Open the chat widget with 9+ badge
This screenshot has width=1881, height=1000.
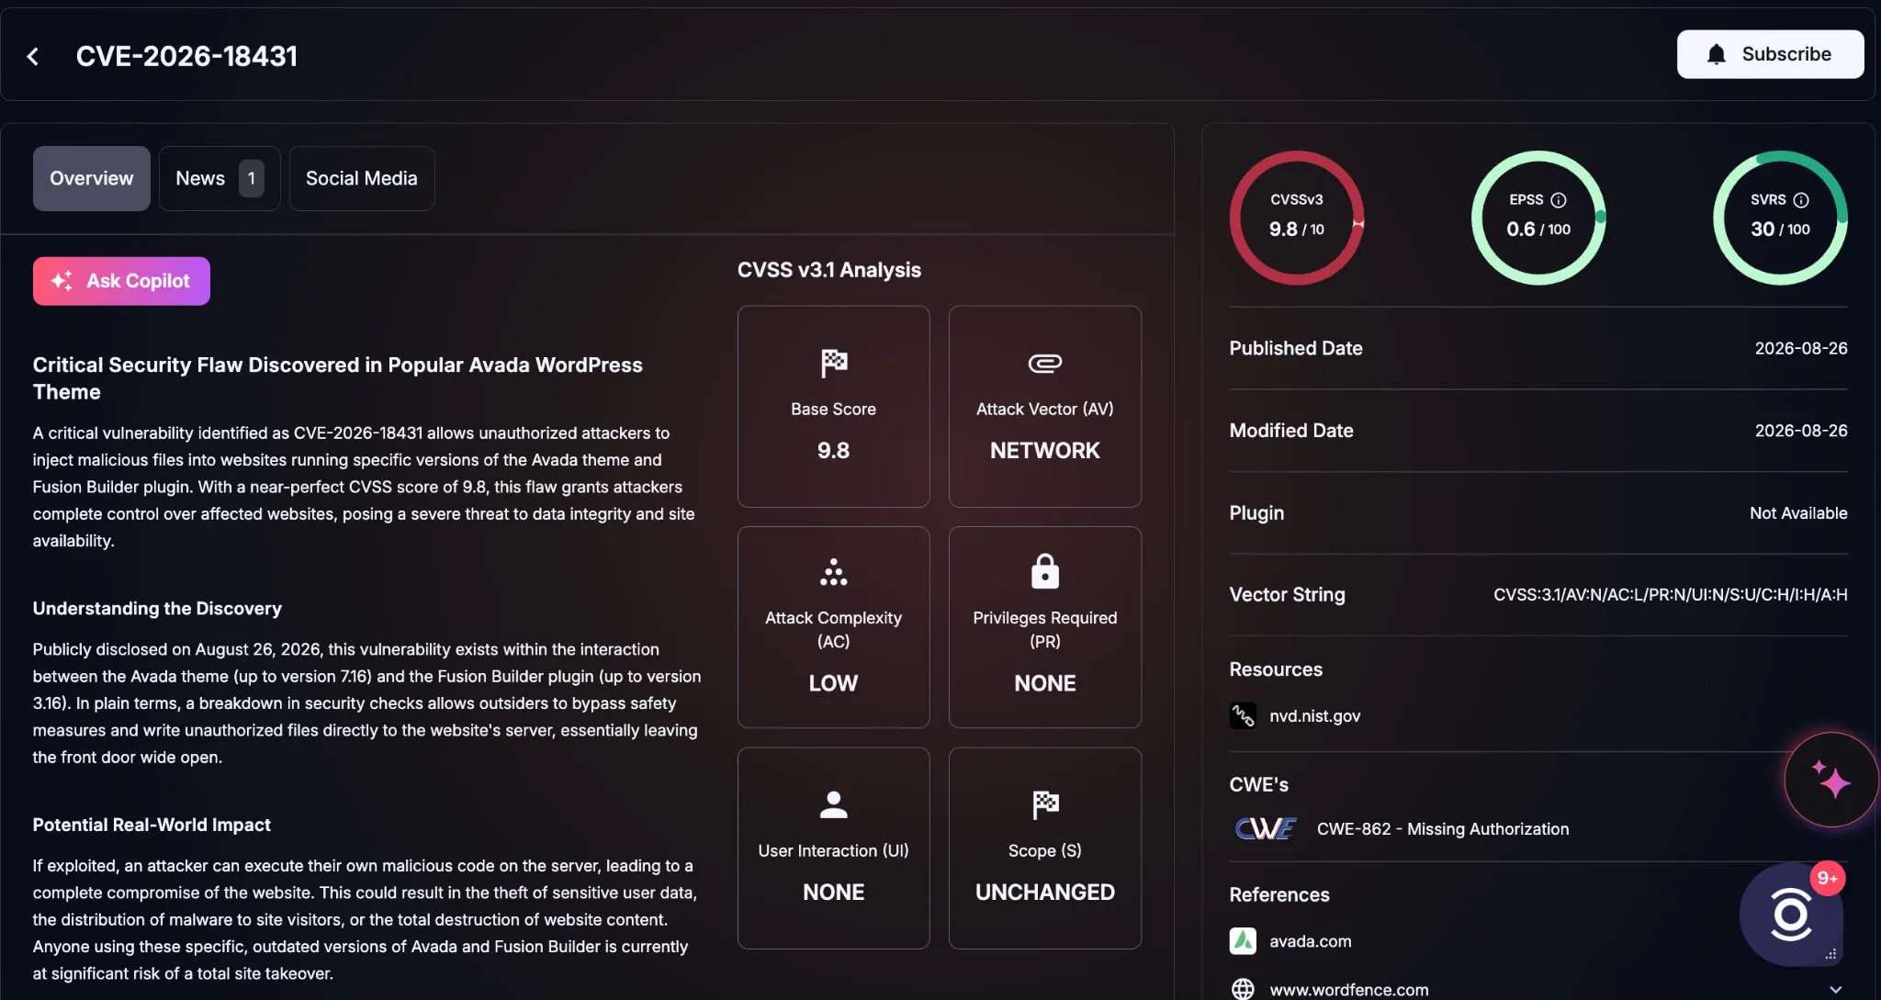[x=1791, y=915]
